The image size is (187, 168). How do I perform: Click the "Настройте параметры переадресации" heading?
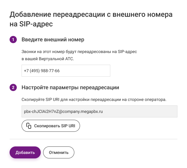(x=70, y=87)
